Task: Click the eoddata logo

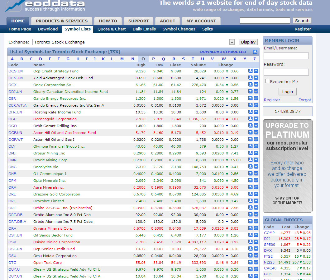Action: (45, 6)
